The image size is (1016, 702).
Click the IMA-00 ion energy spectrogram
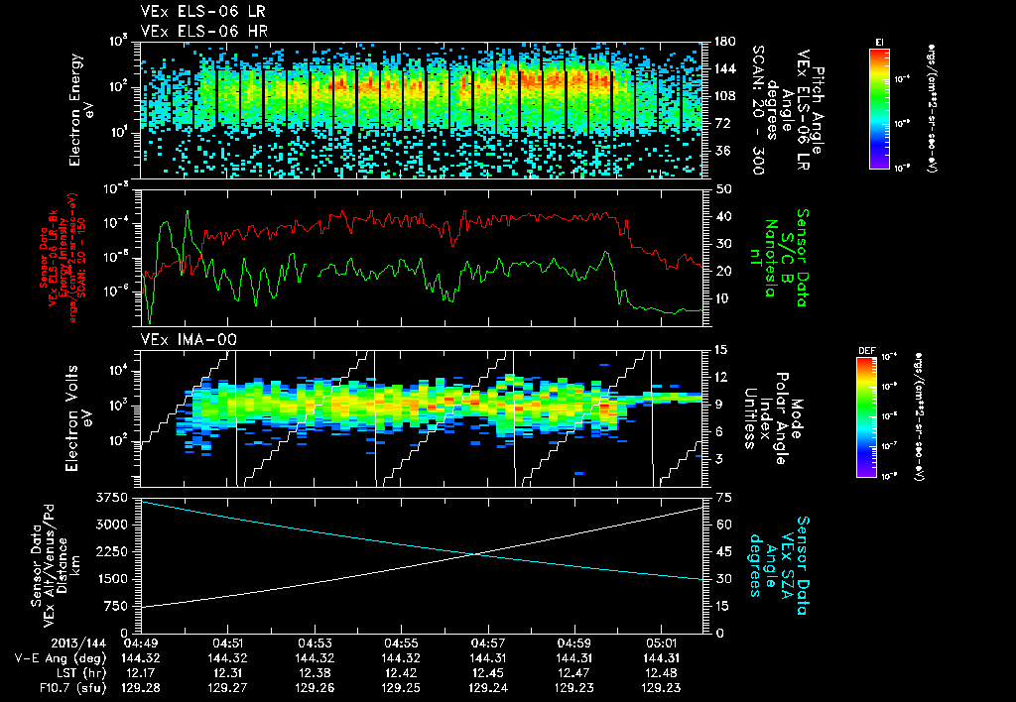(x=422, y=418)
